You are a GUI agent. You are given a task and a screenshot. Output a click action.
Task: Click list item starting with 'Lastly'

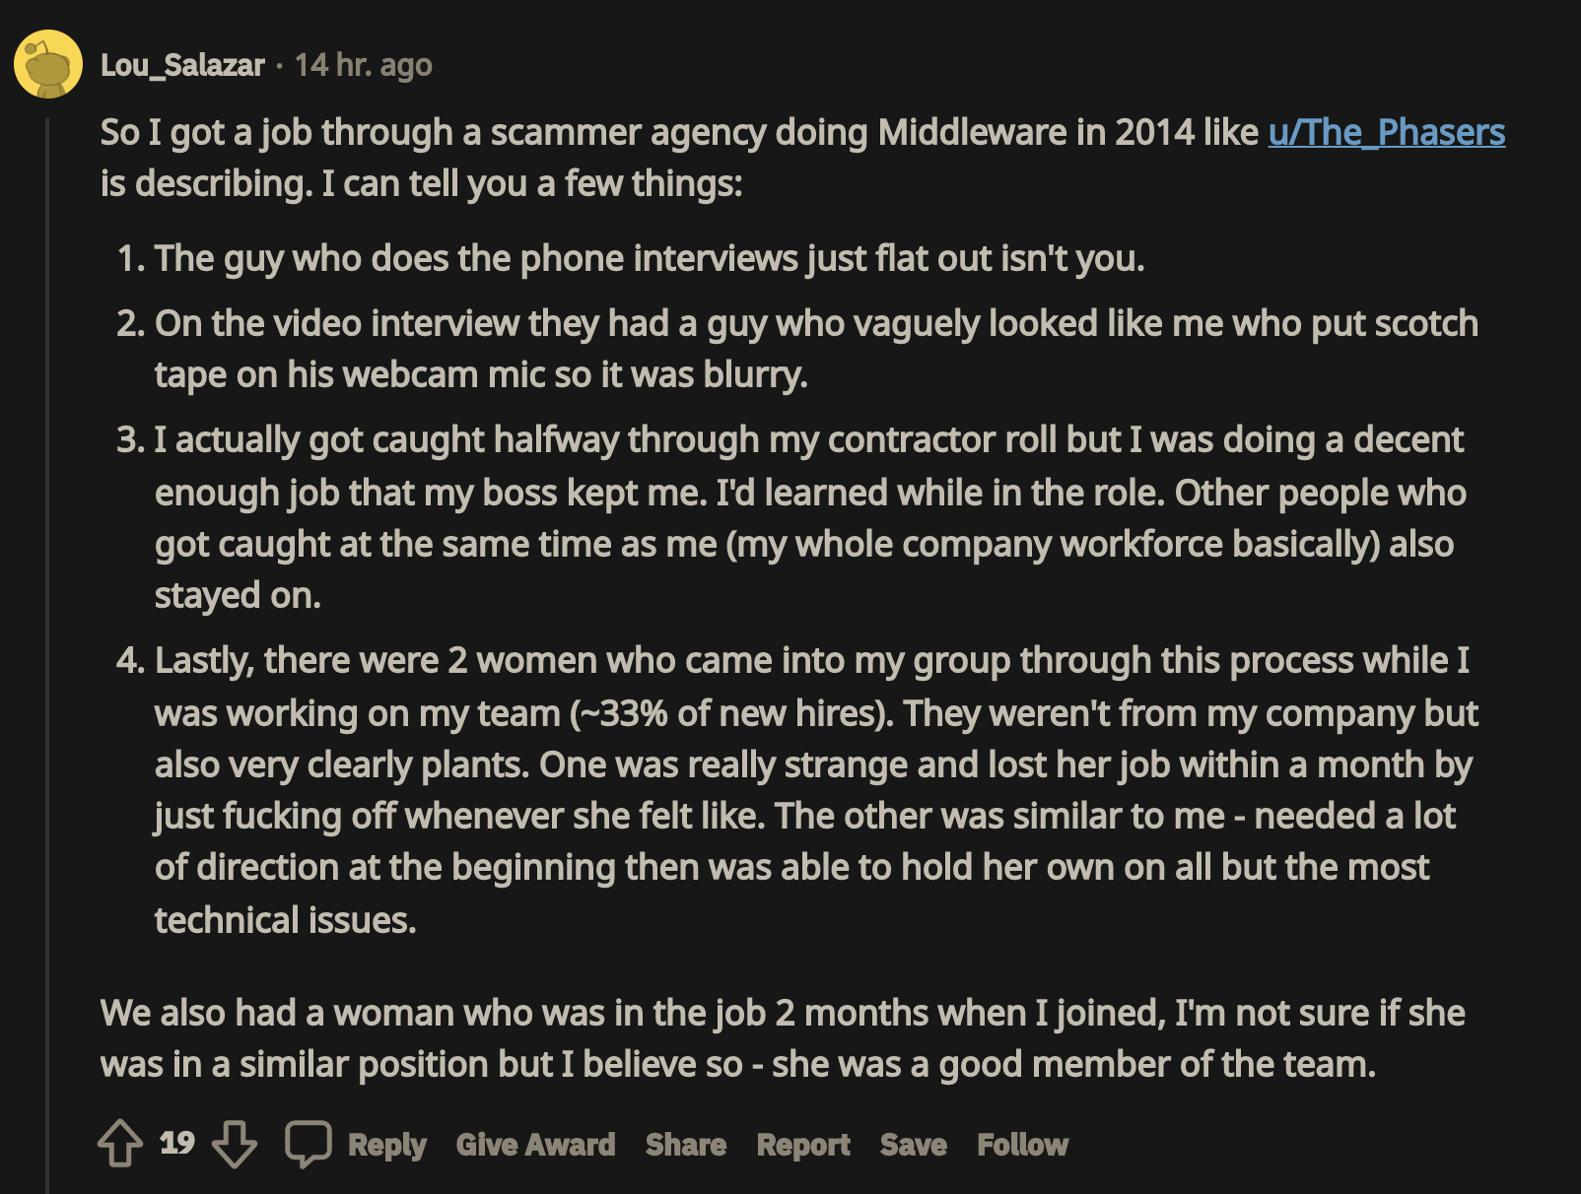tap(797, 789)
